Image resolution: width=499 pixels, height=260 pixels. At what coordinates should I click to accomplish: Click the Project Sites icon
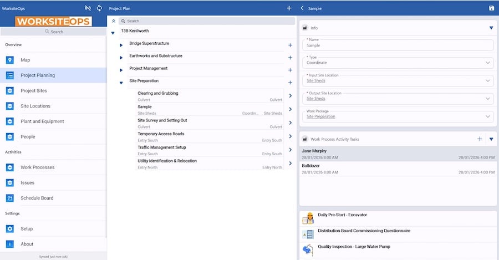(x=10, y=90)
